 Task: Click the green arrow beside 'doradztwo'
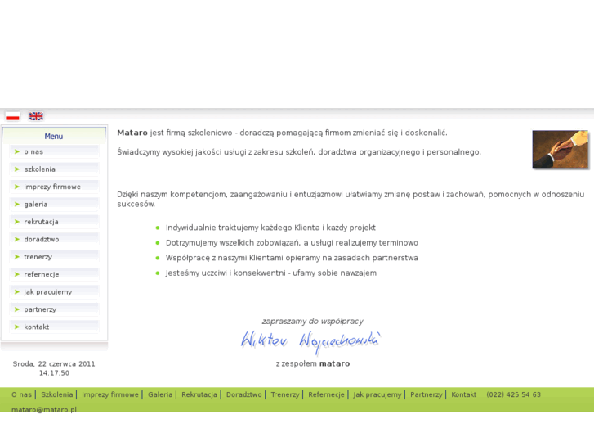tap(17, 239)
